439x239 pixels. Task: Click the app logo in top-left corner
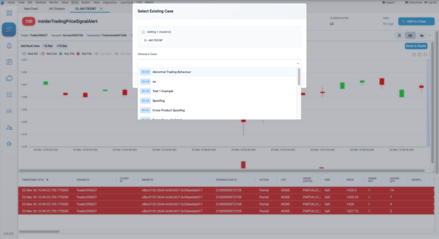(x=3, y=3)
